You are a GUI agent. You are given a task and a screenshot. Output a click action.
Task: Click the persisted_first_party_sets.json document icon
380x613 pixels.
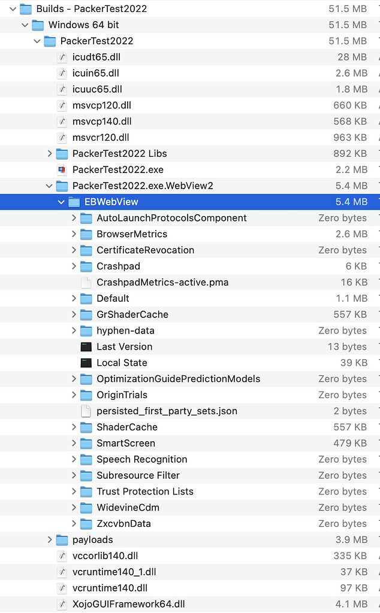tap(86, 411)
